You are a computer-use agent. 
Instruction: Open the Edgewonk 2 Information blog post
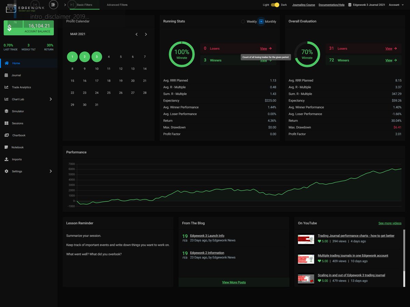[207, 253]
